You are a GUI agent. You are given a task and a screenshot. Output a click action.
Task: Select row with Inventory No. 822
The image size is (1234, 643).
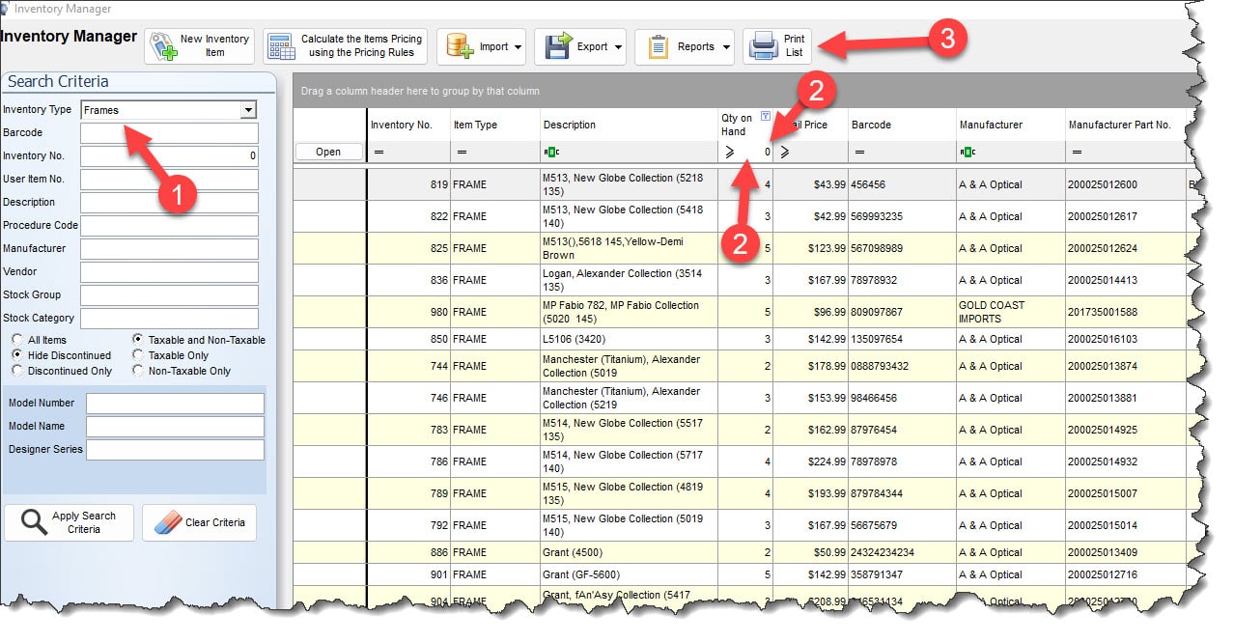pos(741,216)
